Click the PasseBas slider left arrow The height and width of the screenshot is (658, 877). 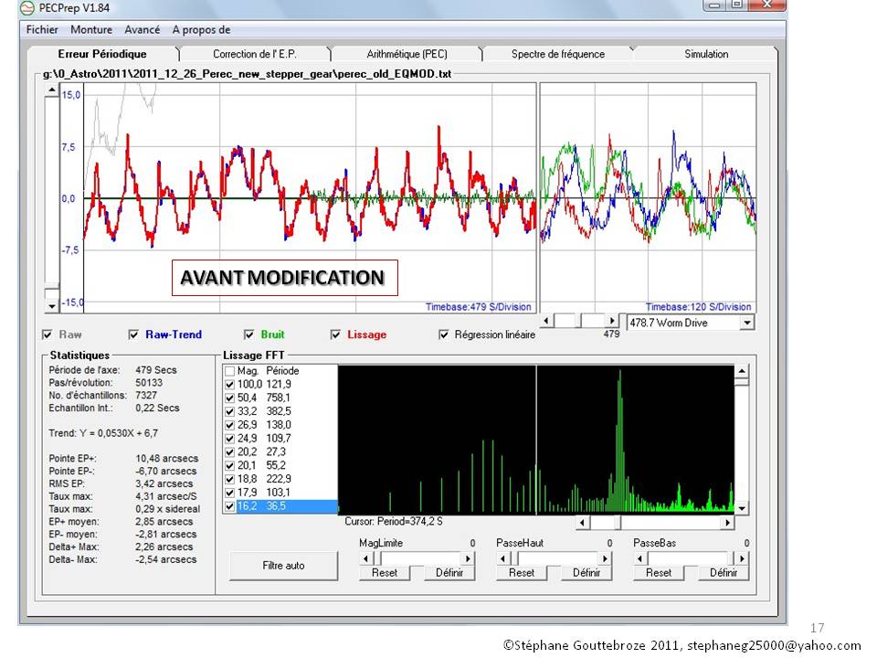click(641, 557)
